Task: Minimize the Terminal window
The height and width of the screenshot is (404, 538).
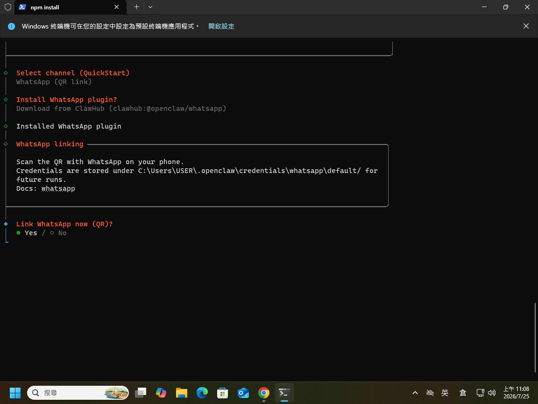Action: click(x=484, y=7)
